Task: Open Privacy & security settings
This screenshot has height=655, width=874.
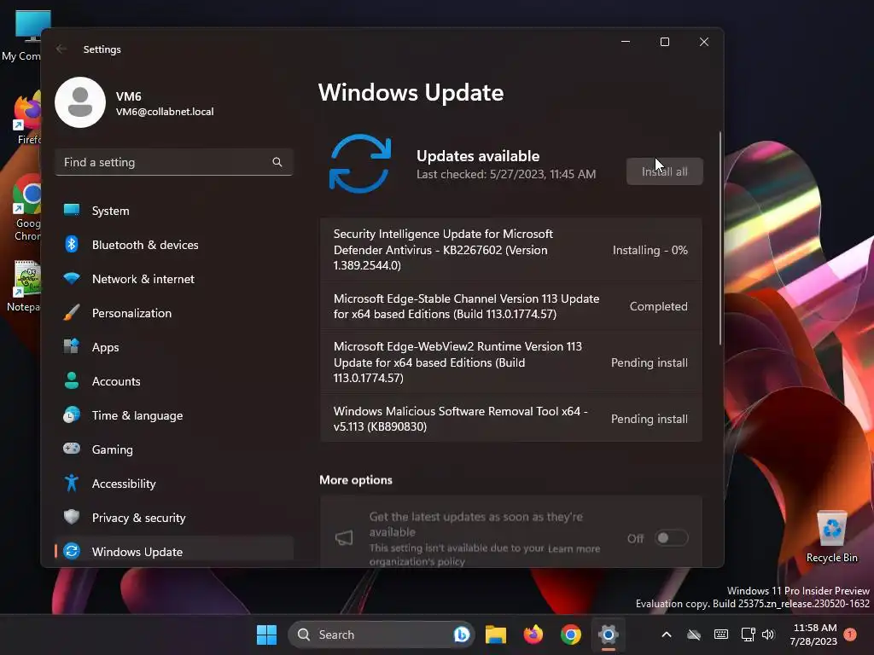Action: pyautogui.click(x=174, y=518)
